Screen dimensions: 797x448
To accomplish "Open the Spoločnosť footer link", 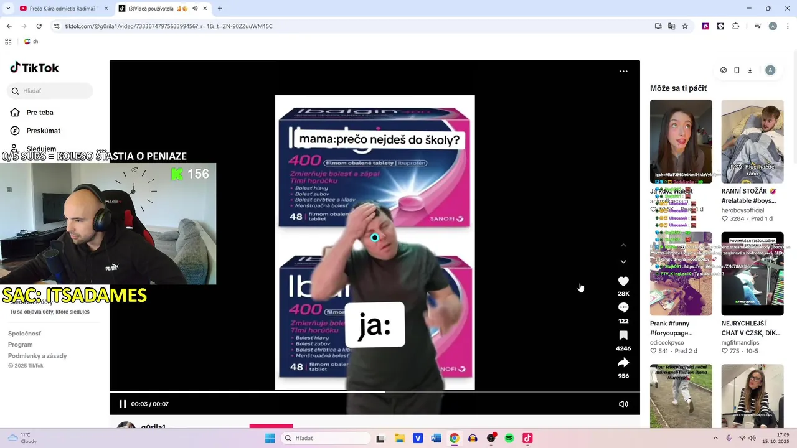I will pyautogui.click(x=24, y=334).
